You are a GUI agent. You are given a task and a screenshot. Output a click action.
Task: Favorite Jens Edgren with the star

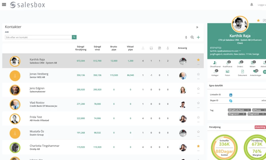pos(198,88)
